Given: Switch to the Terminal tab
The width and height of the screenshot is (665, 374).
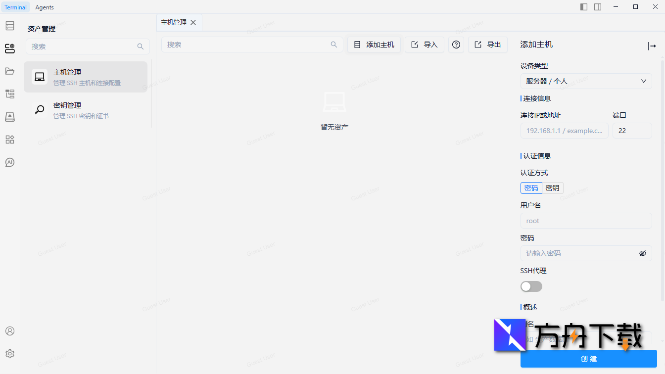Looking at the screenshot, I should 16,7.
